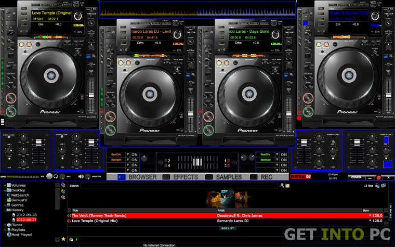This screenshot has height=247, width=395.
Task: Click the headphones icon in volume bar
Action: click(x=56, y=176)
